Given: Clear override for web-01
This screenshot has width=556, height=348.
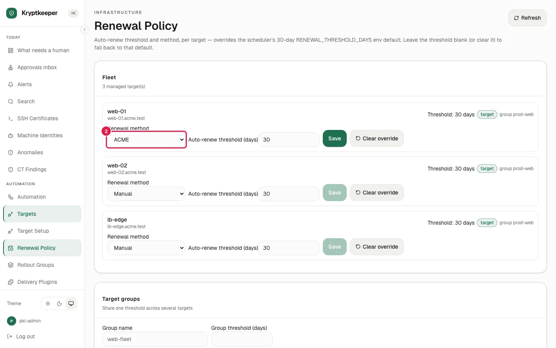Looking at the screenshot, I should pos(377,138).
